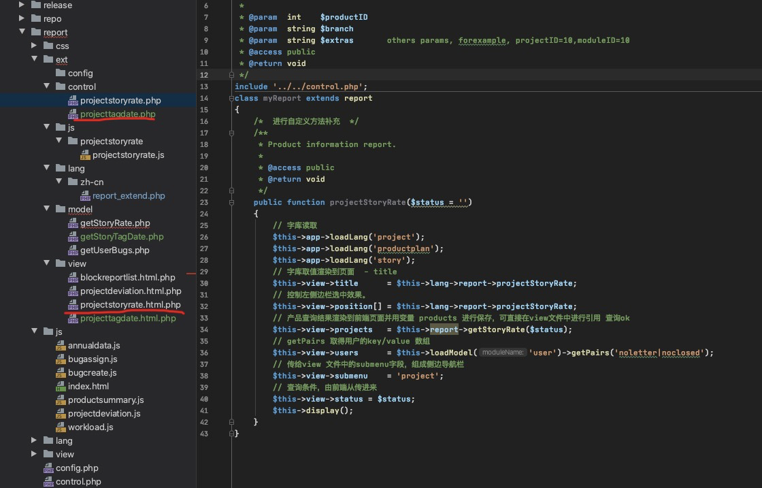Click the PHP file icon beside getUserBugs.php
762x488 pixels.
pyautogui.click(x=73, y=250)
